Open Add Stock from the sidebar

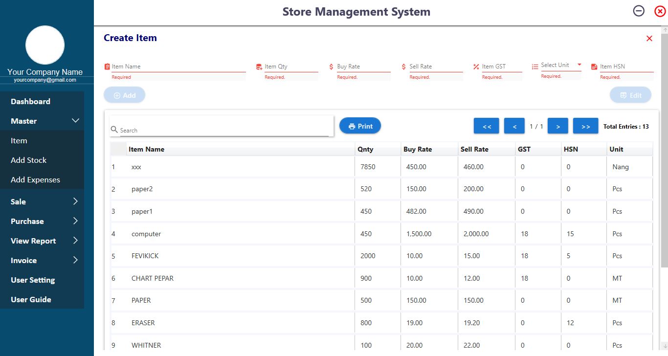(29, 160)
